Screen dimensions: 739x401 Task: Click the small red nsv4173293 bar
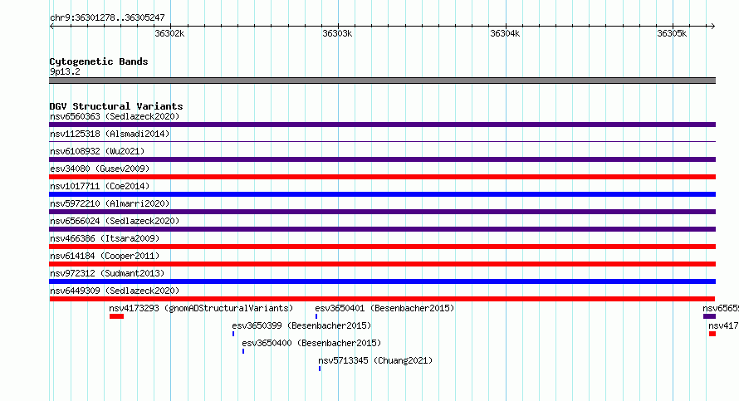[x=116, y=316]
